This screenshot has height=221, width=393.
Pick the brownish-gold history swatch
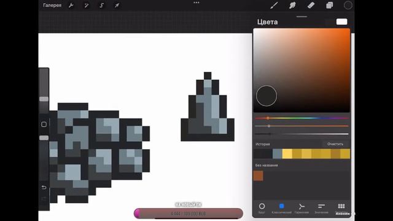tap(336, 153)
